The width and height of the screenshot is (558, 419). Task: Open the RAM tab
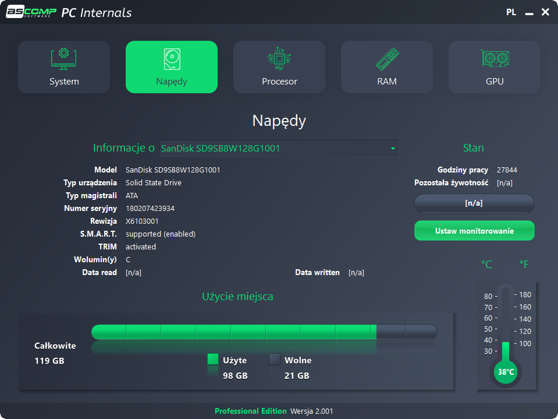(387, 67)
